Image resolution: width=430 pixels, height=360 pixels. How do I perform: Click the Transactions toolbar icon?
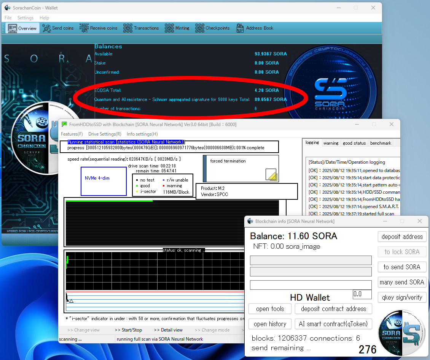(128, 28)
